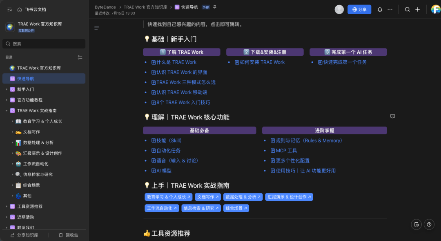Expand the 近期活动 sidebar node

coord(7,217)
